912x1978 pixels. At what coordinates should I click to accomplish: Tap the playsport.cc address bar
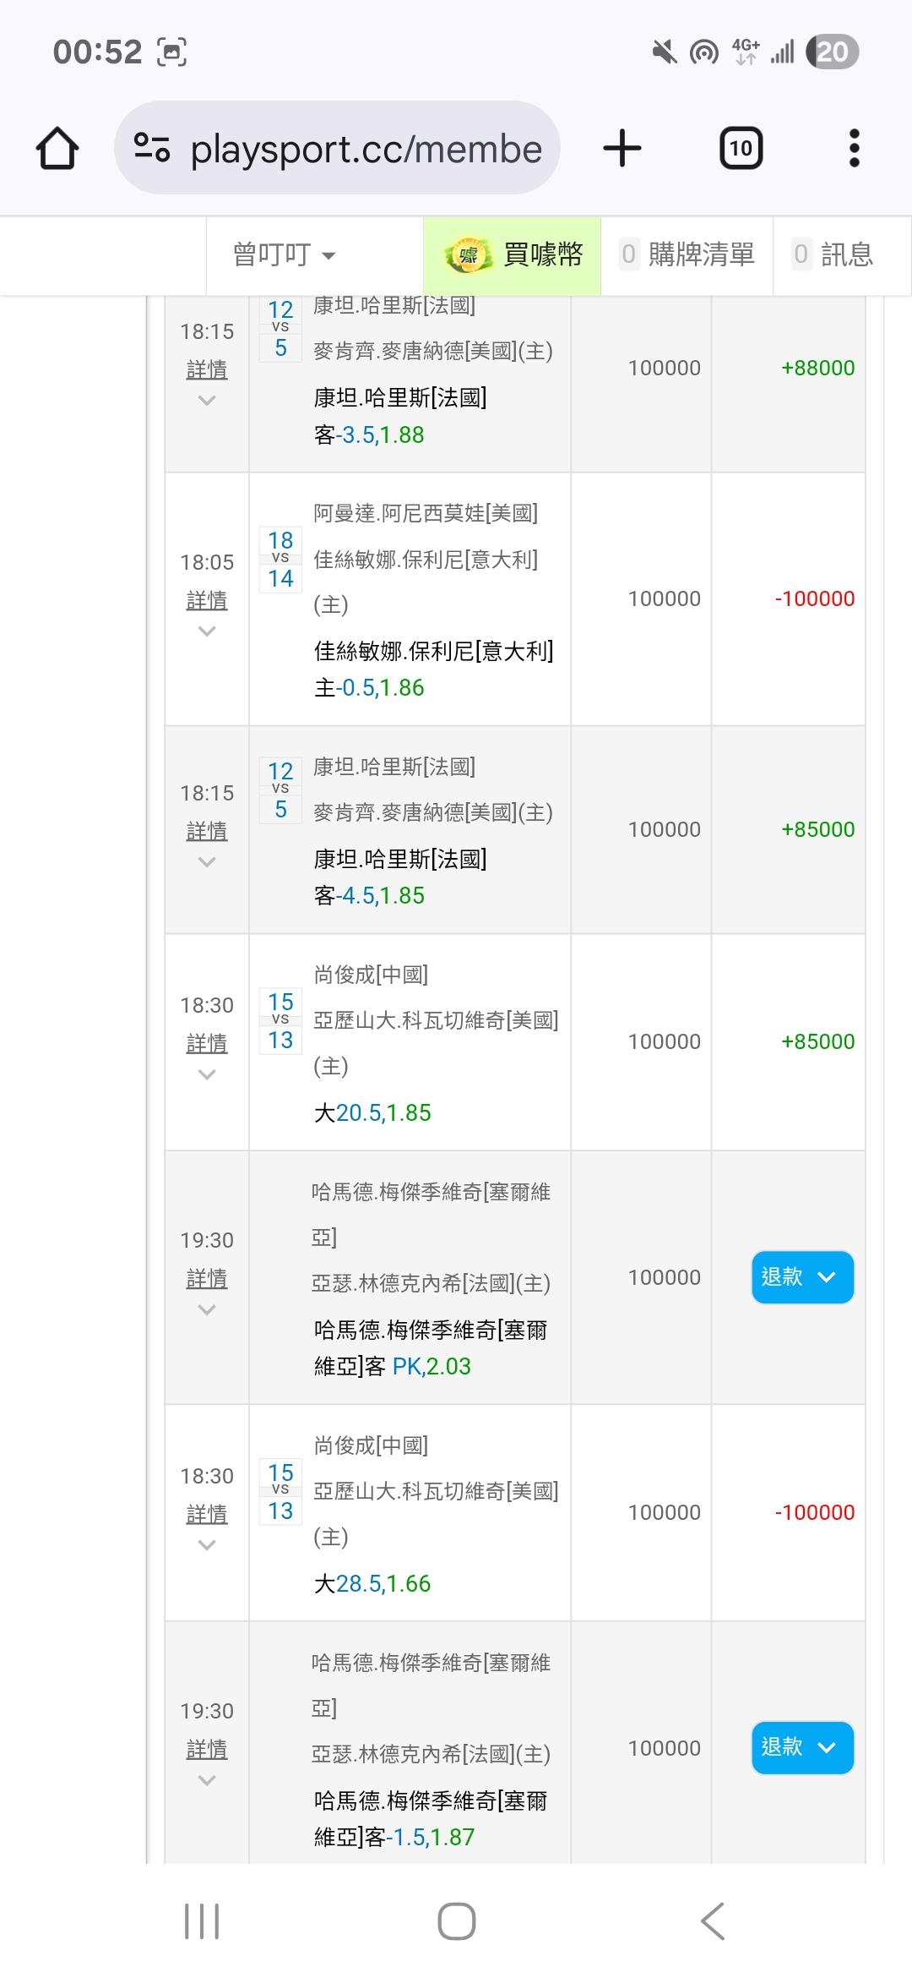coord(366,149)
